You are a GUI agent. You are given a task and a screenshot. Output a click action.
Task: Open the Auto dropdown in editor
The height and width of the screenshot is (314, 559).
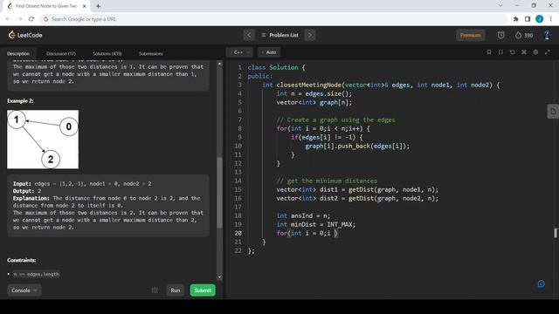[269, 52]
